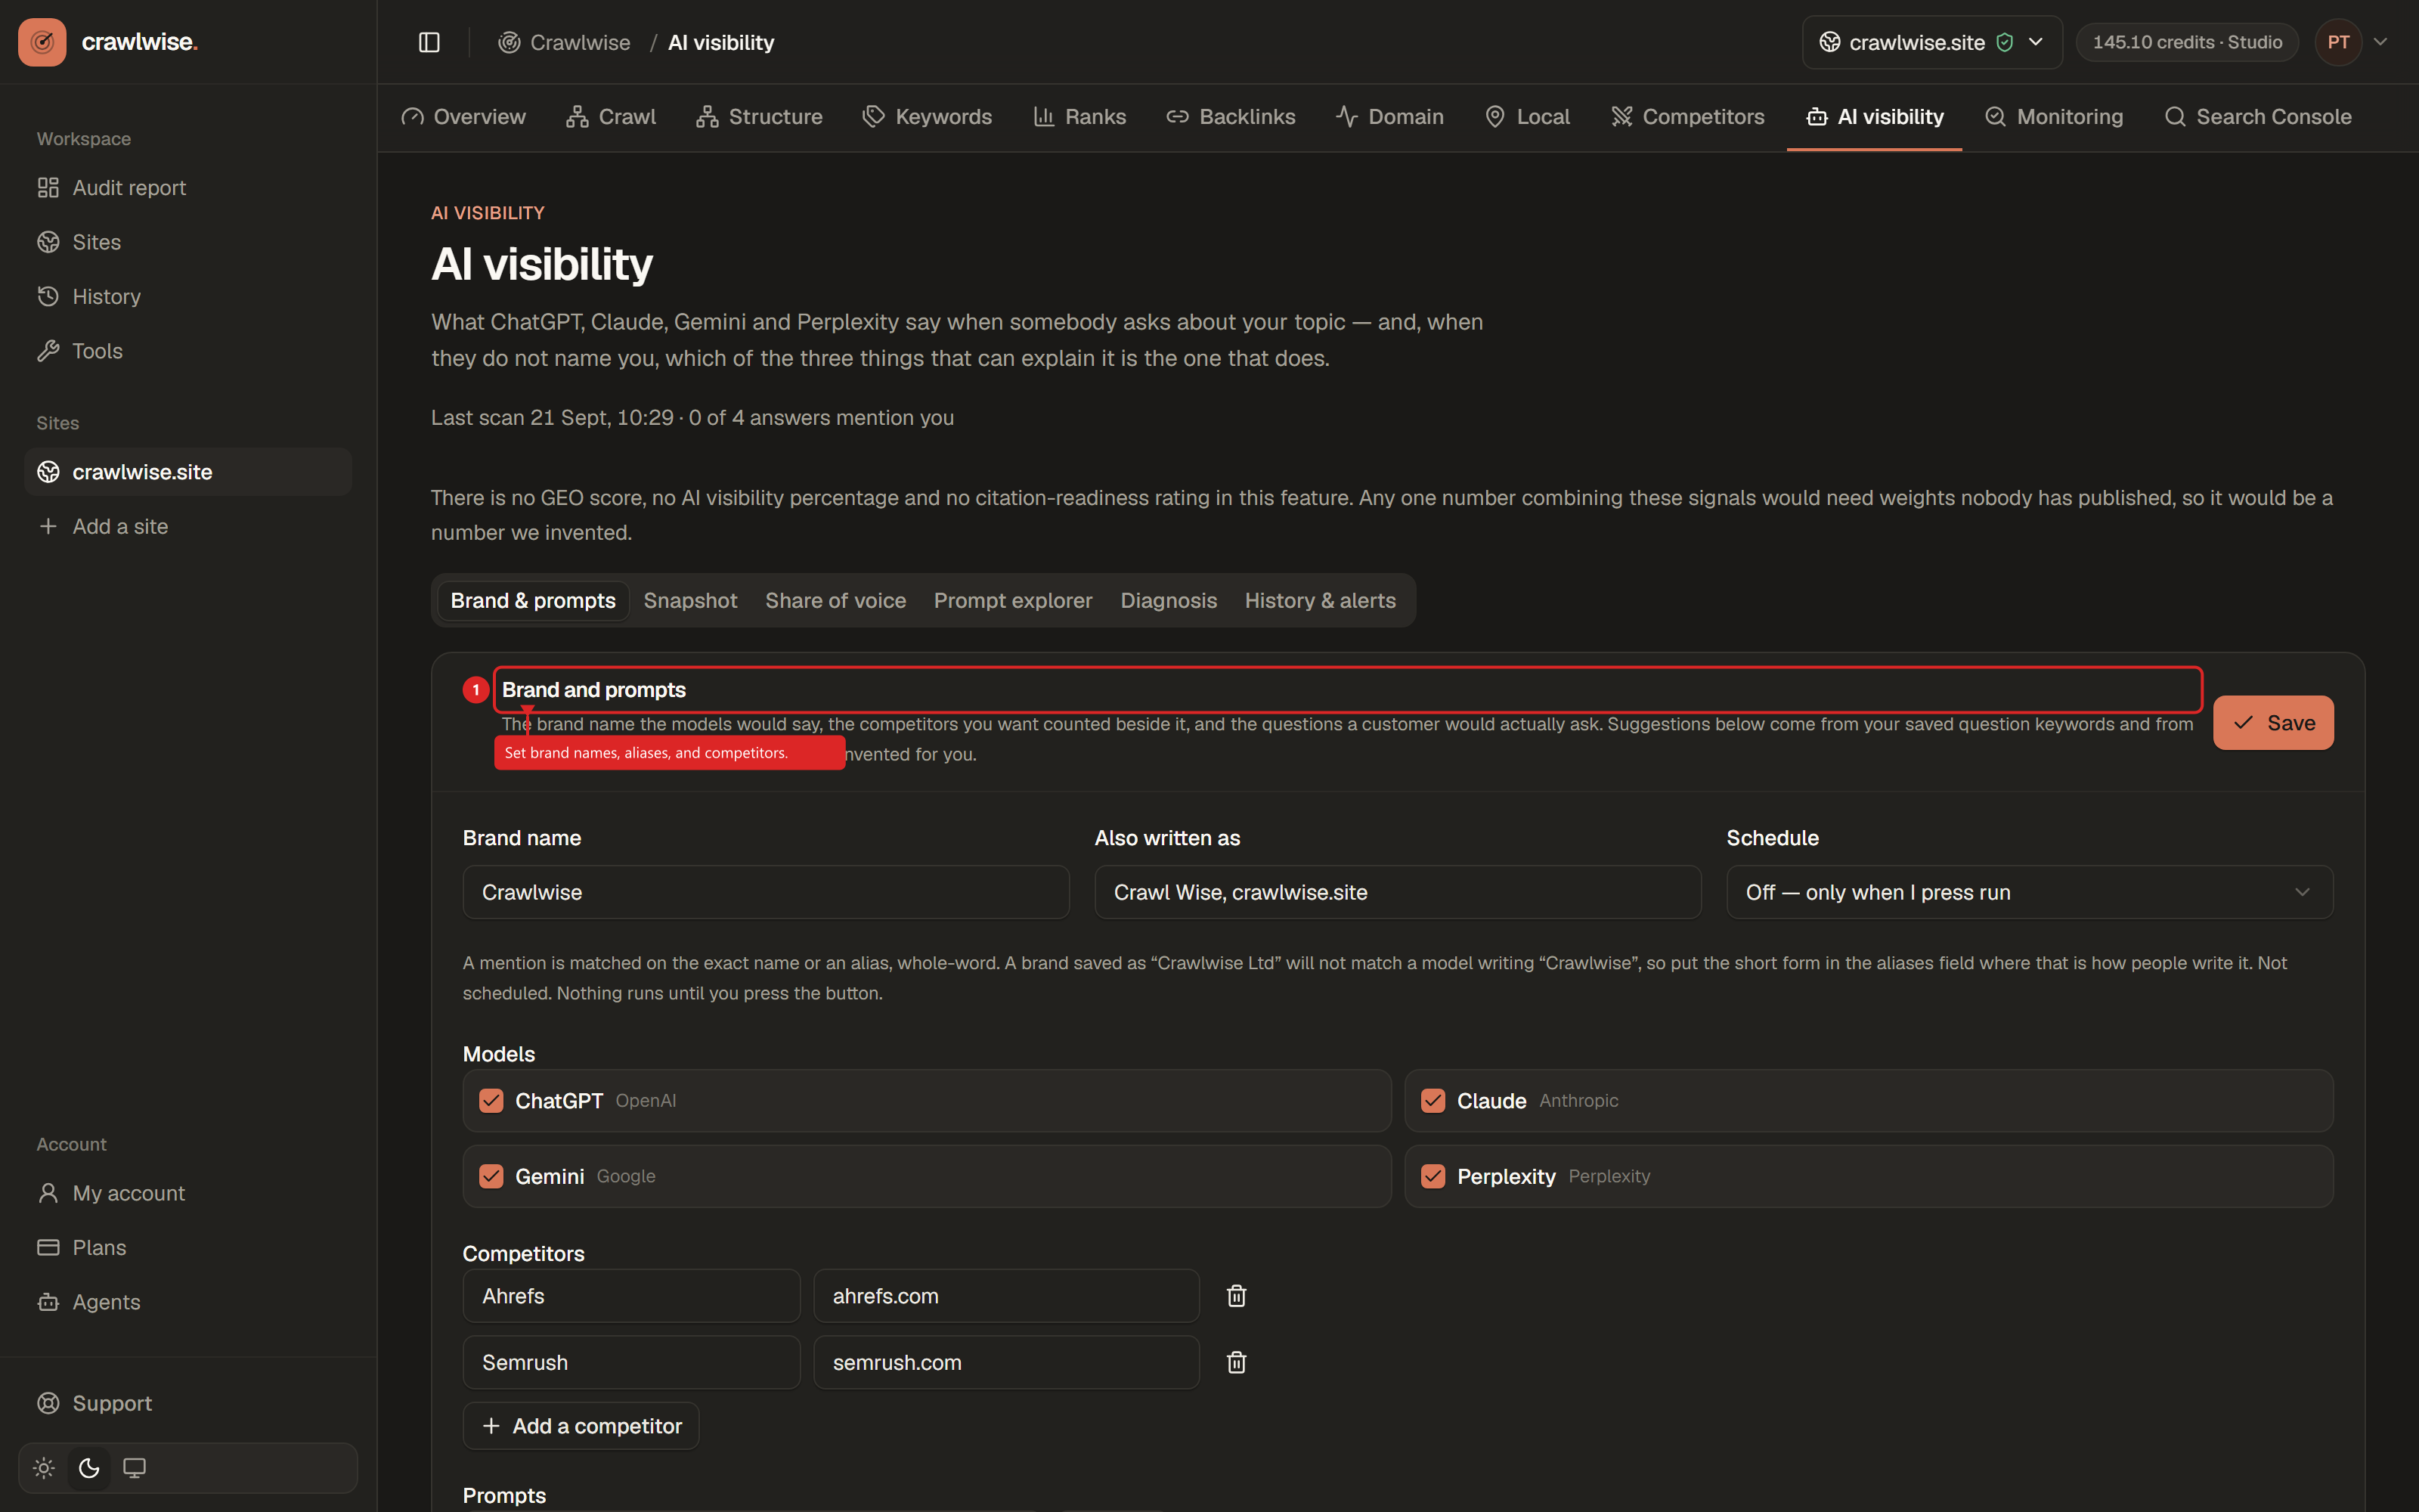Switch to the Diagnosis sub-tab

click(x=1169, y=601)
